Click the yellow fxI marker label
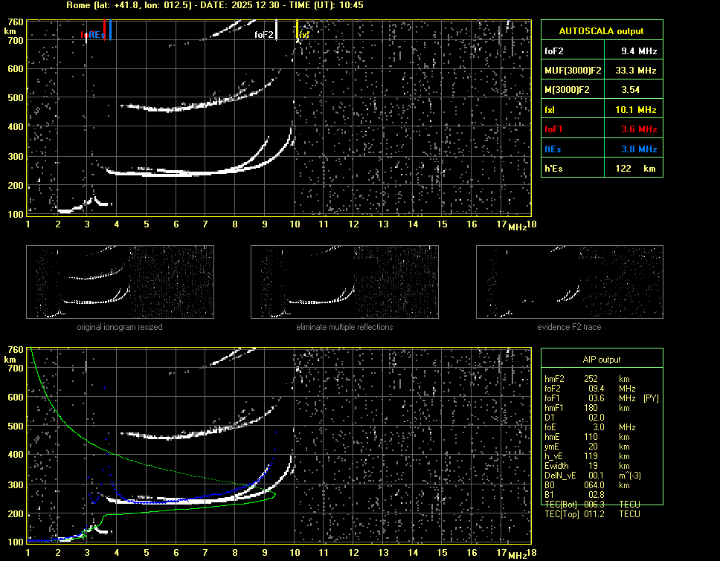This screenshot has height=561, width=720. click(303, 34)
